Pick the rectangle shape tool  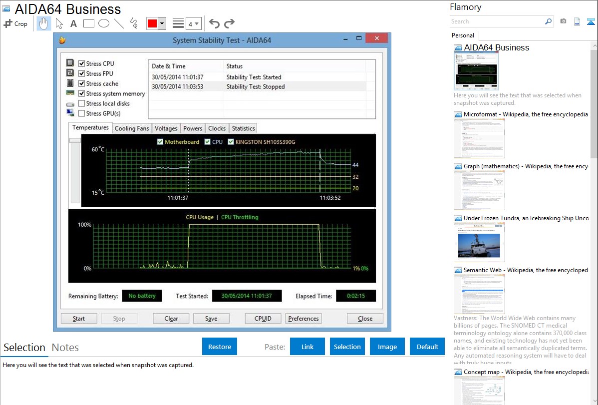tap(88, 23)
